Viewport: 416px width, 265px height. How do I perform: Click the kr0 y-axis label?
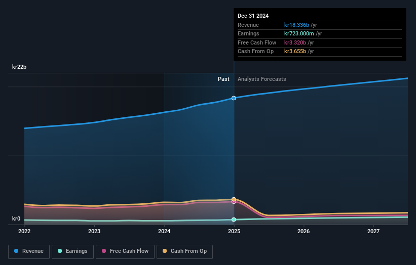coord(16,218)
